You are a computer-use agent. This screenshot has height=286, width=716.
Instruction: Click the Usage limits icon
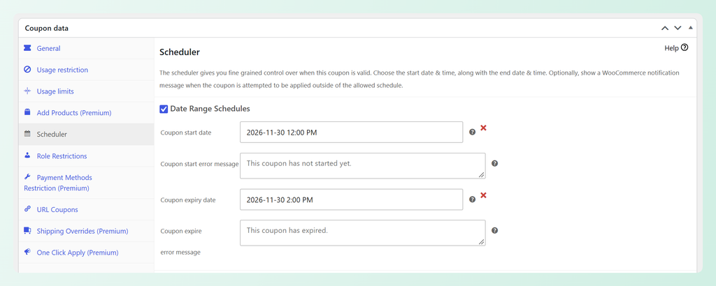(x=27, y=91)
